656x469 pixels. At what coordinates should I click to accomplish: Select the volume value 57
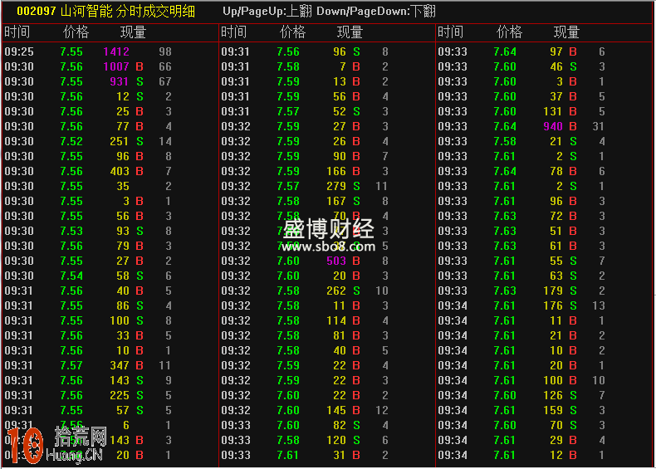tap(123, 410)
